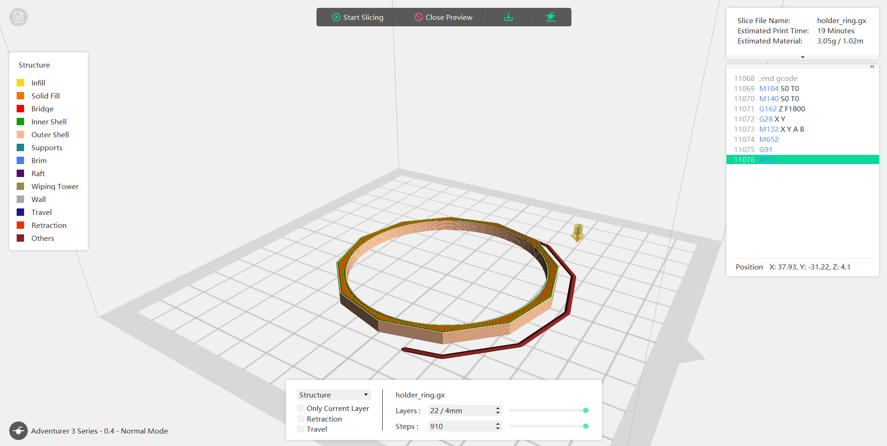
Task: Select gcode line 11069 M104 S0 T0
Action: pyautogui.click(x=803, y=88)
